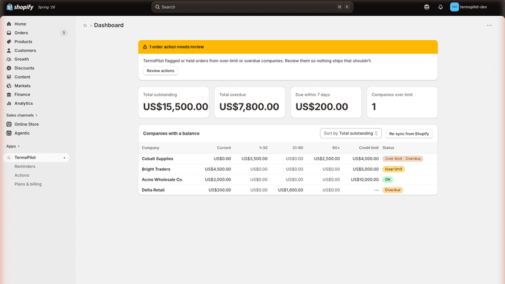Viewport: 505px width, 284px height.
Task: Click the US$4,500.00 current balance cell
Action: (218, 169)
